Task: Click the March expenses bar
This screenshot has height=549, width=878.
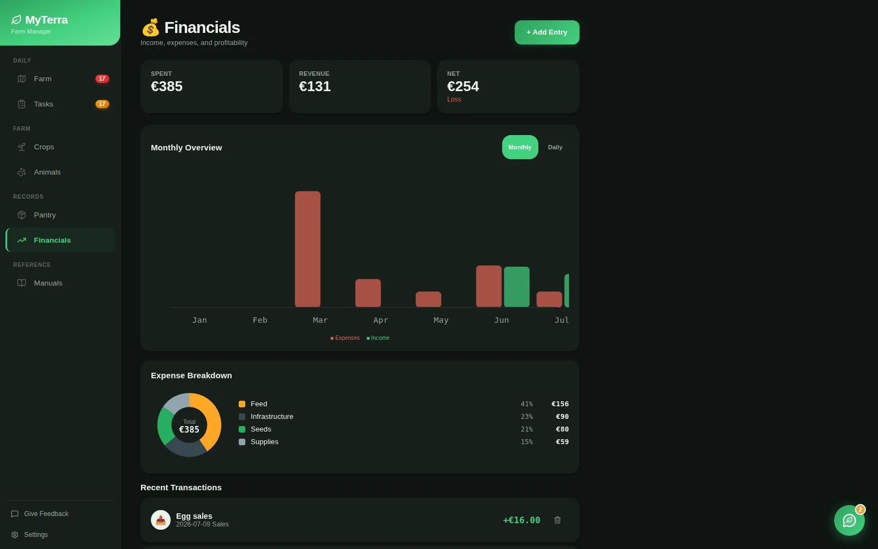Action: [308, 249]
